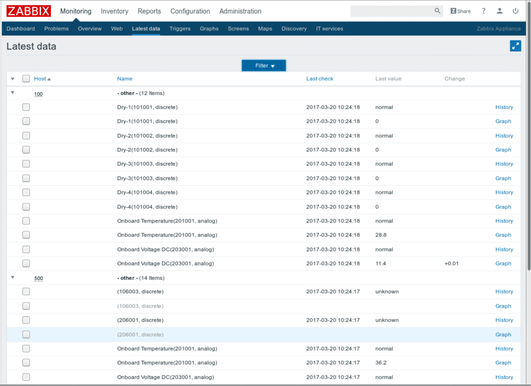Collapse the host 500 group
The width and height of the screenshot is (531, 386).
[12, 278]
